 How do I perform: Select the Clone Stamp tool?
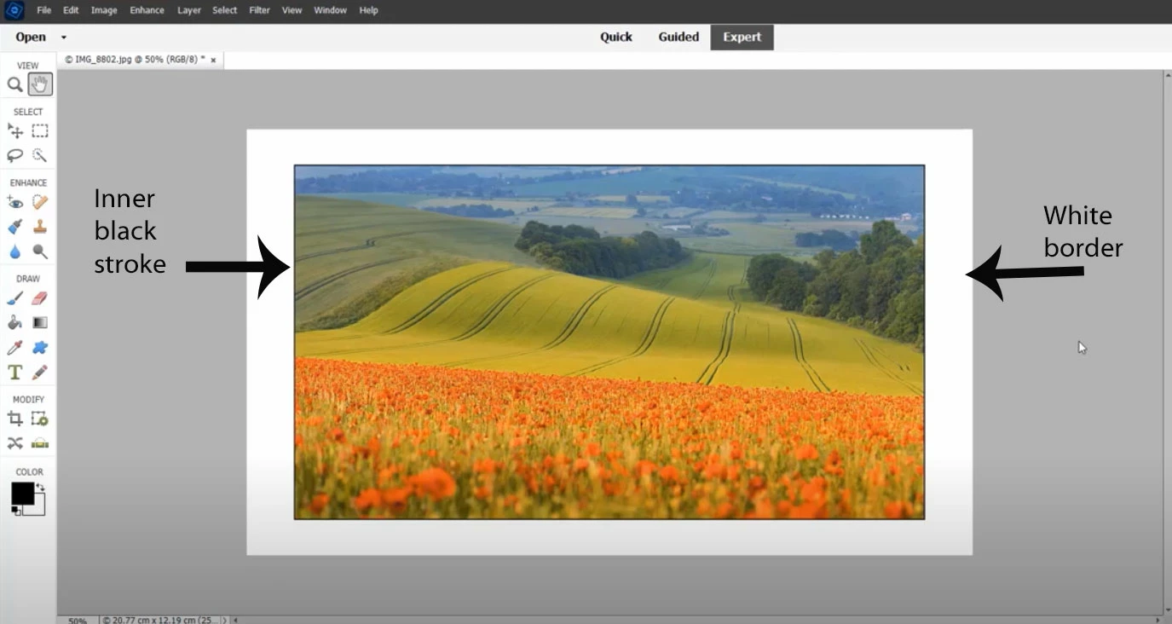pos(40,227)
